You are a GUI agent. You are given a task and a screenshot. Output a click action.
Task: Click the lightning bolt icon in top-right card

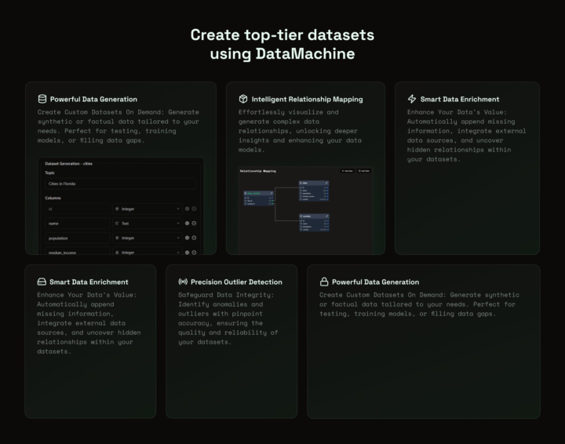pos(412,100)
